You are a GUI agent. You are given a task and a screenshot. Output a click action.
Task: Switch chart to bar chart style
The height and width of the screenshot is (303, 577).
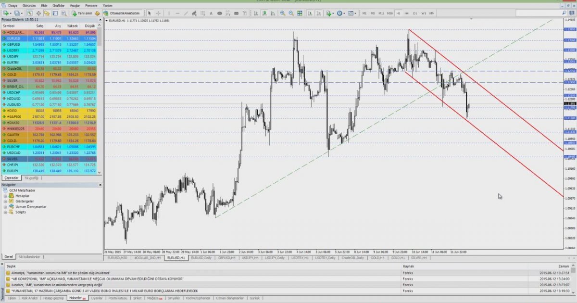point(255,13)
